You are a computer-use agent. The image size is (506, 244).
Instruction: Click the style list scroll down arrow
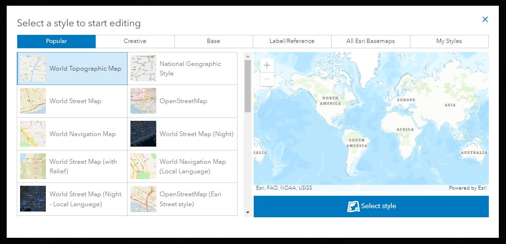pyautogui.click(x=248, y=212)
